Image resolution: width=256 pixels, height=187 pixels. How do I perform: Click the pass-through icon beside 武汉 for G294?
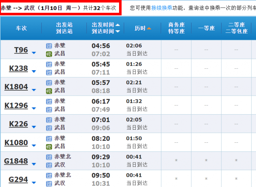[49, 184]
